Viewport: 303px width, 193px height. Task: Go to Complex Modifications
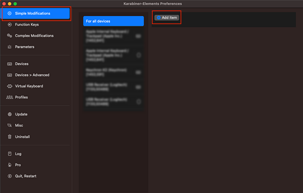point(34,36)
